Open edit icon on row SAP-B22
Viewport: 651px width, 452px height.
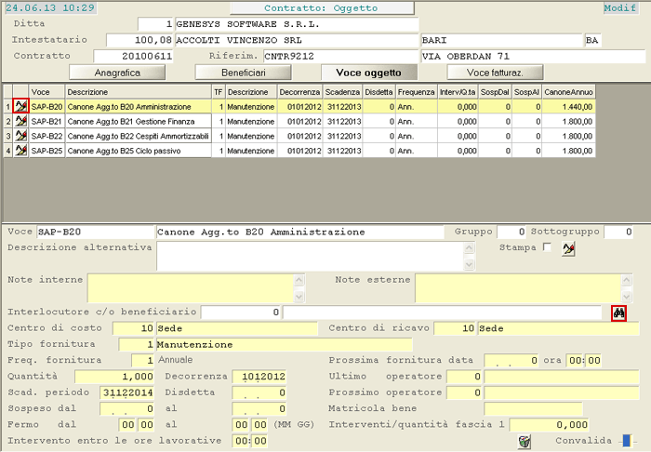tap(20, 136)
